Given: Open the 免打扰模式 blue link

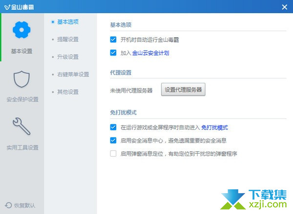Looking at the screenshot, I should coord(214,127).
